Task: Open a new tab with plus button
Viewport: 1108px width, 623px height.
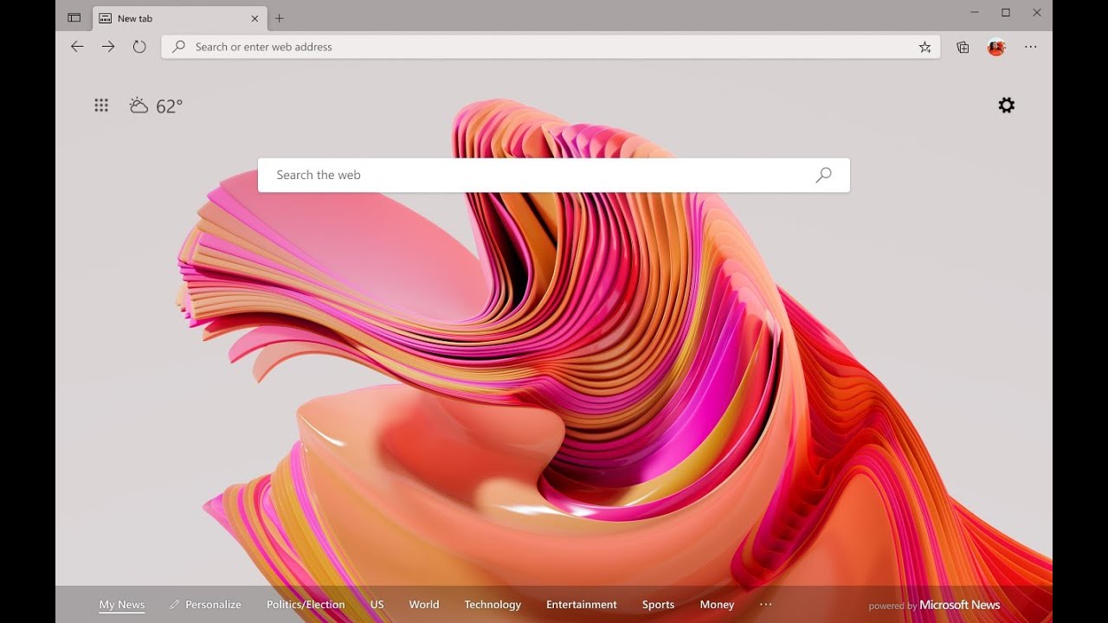Action: tap(280, 18)
